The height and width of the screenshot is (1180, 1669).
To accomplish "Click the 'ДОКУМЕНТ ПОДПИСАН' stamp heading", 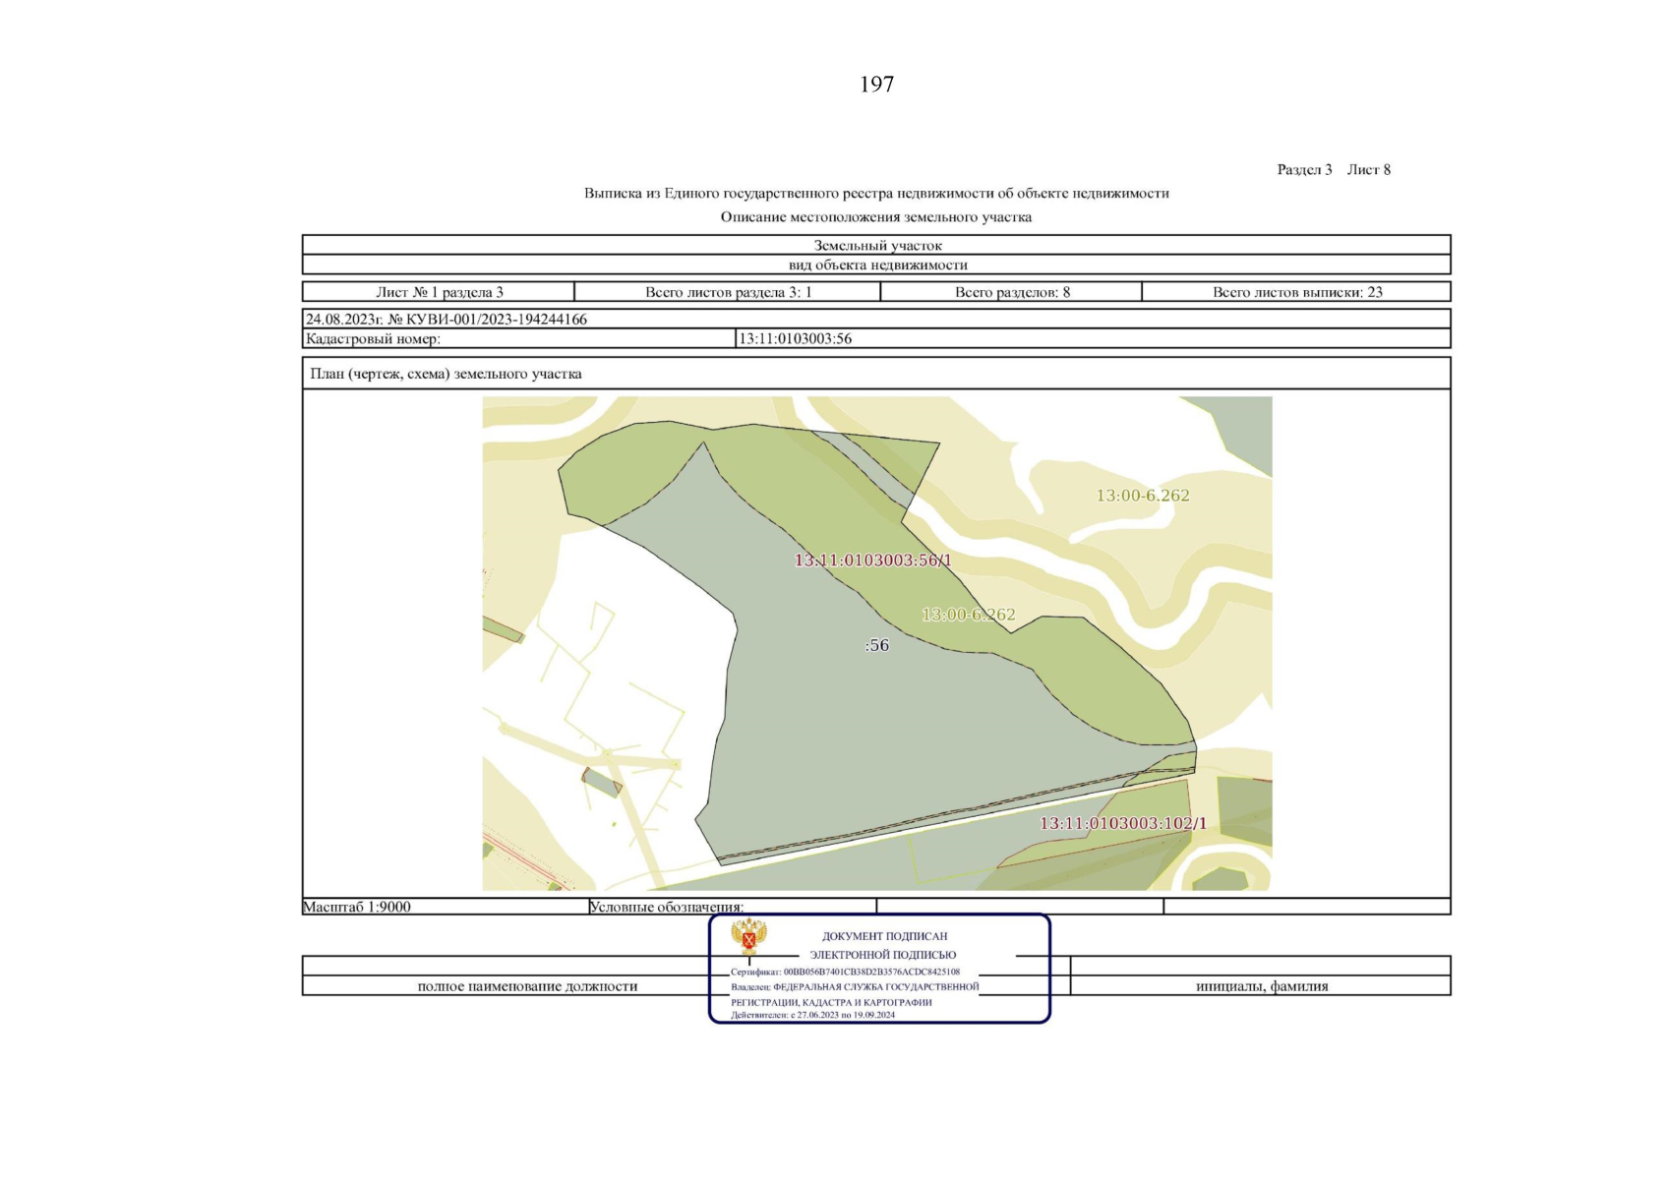I will click(884, 936).
